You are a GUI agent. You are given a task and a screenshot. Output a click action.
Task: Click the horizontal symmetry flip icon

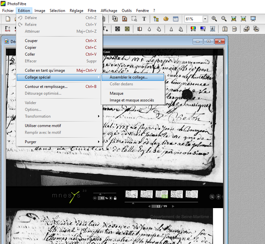tap(225, 29)
